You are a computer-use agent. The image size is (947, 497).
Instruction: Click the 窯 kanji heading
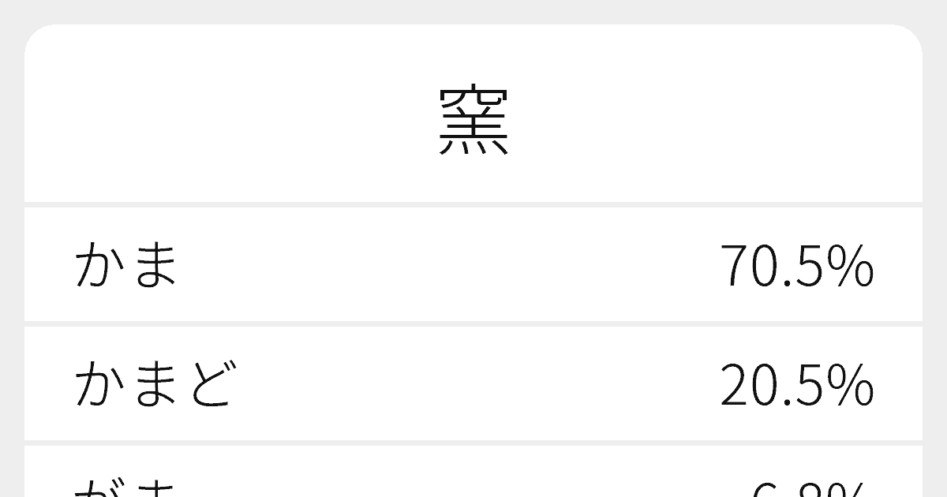coord(473,121)
